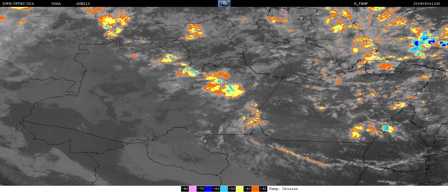
Task: Click the -70 legend value
Action: pyautogui.click(x=200, y=189)
